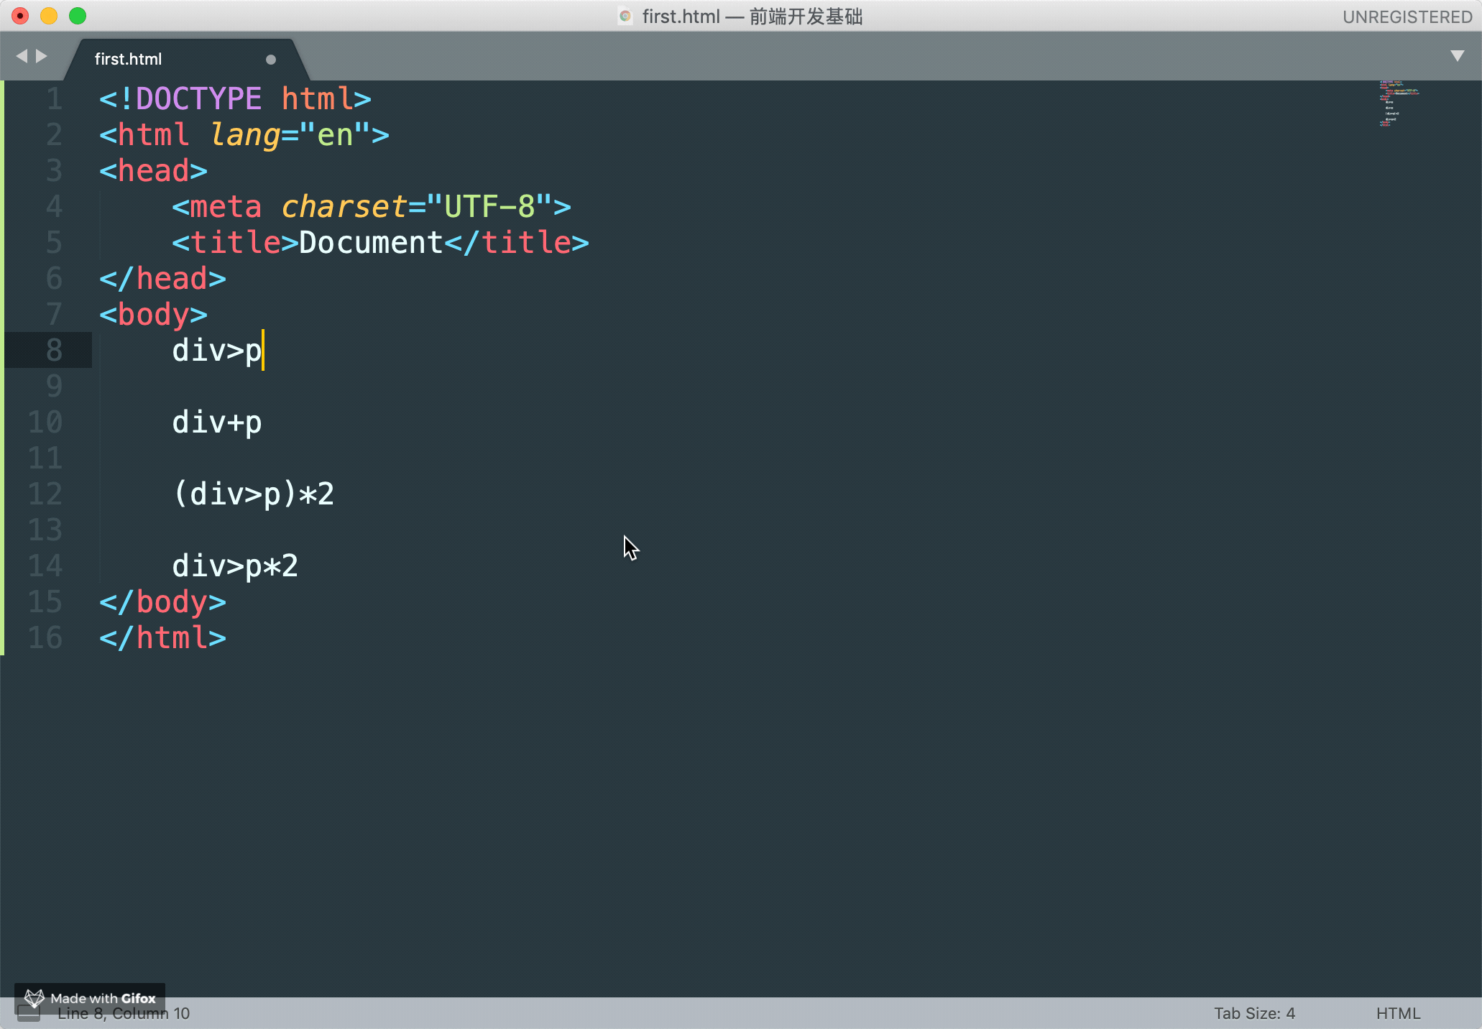Go to next tab with right arrow
The height and width of the screenshot is (1029, 1482).
pyautogui.click(x=42, y=56)
